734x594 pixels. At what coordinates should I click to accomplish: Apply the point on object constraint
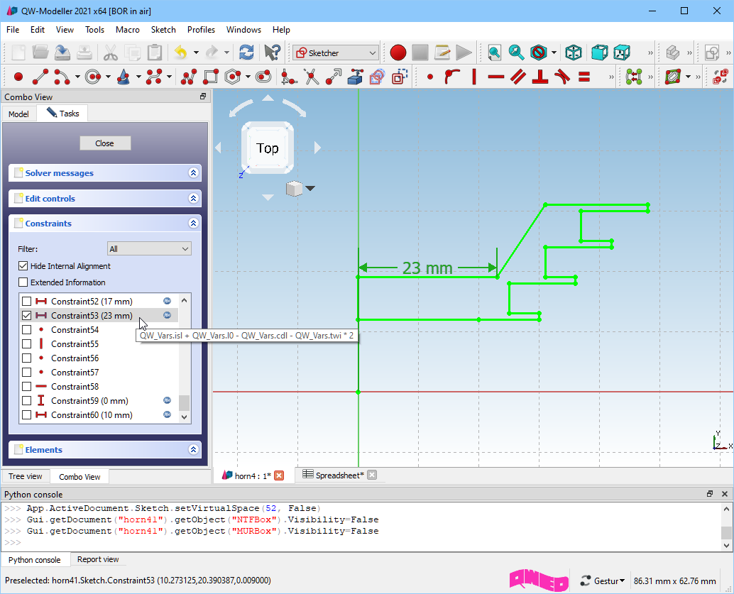coord(451,77)
